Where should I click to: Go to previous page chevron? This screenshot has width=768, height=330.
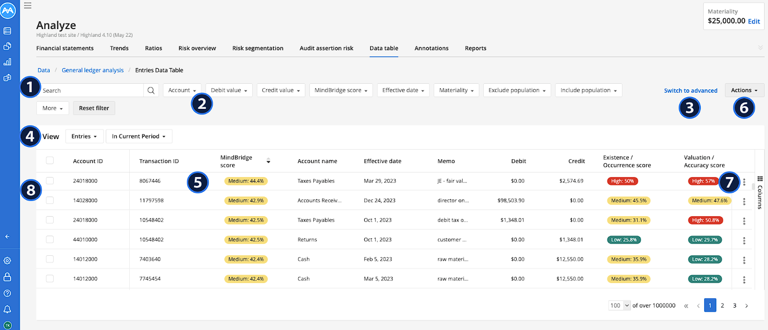click(698, 306)
